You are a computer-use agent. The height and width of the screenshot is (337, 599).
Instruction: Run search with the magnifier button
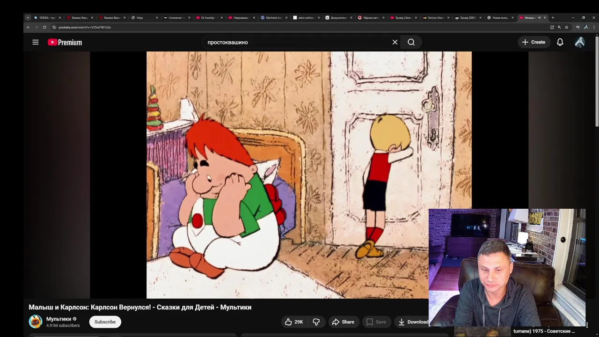click(411, 42)
